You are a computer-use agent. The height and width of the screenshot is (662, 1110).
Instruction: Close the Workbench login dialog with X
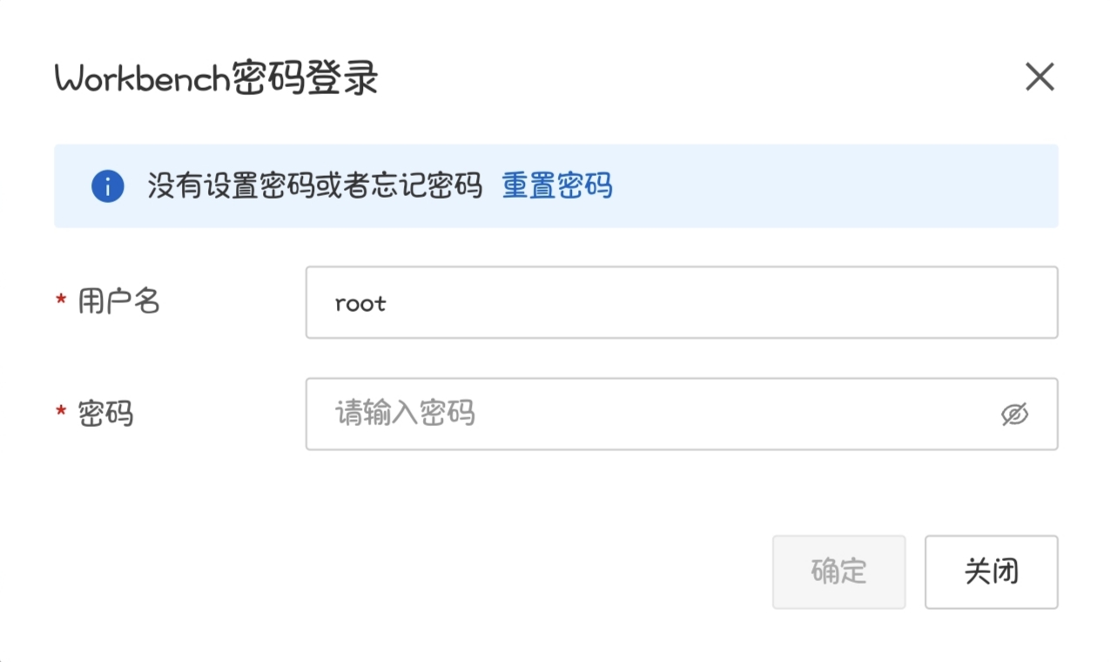click(1039, 78)
